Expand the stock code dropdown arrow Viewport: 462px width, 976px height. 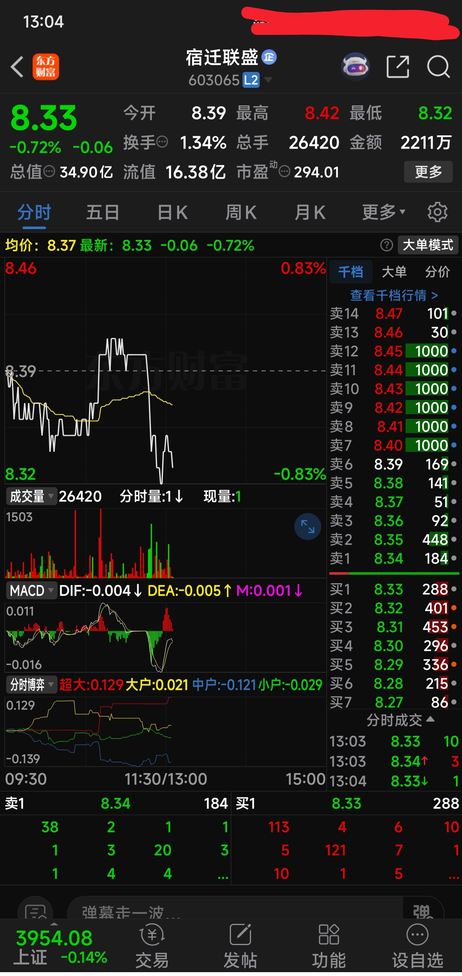click(x=268, y=80)
